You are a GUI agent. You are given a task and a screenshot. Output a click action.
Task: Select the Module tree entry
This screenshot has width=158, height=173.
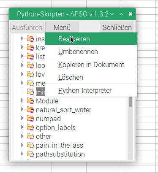pos(47,101)
